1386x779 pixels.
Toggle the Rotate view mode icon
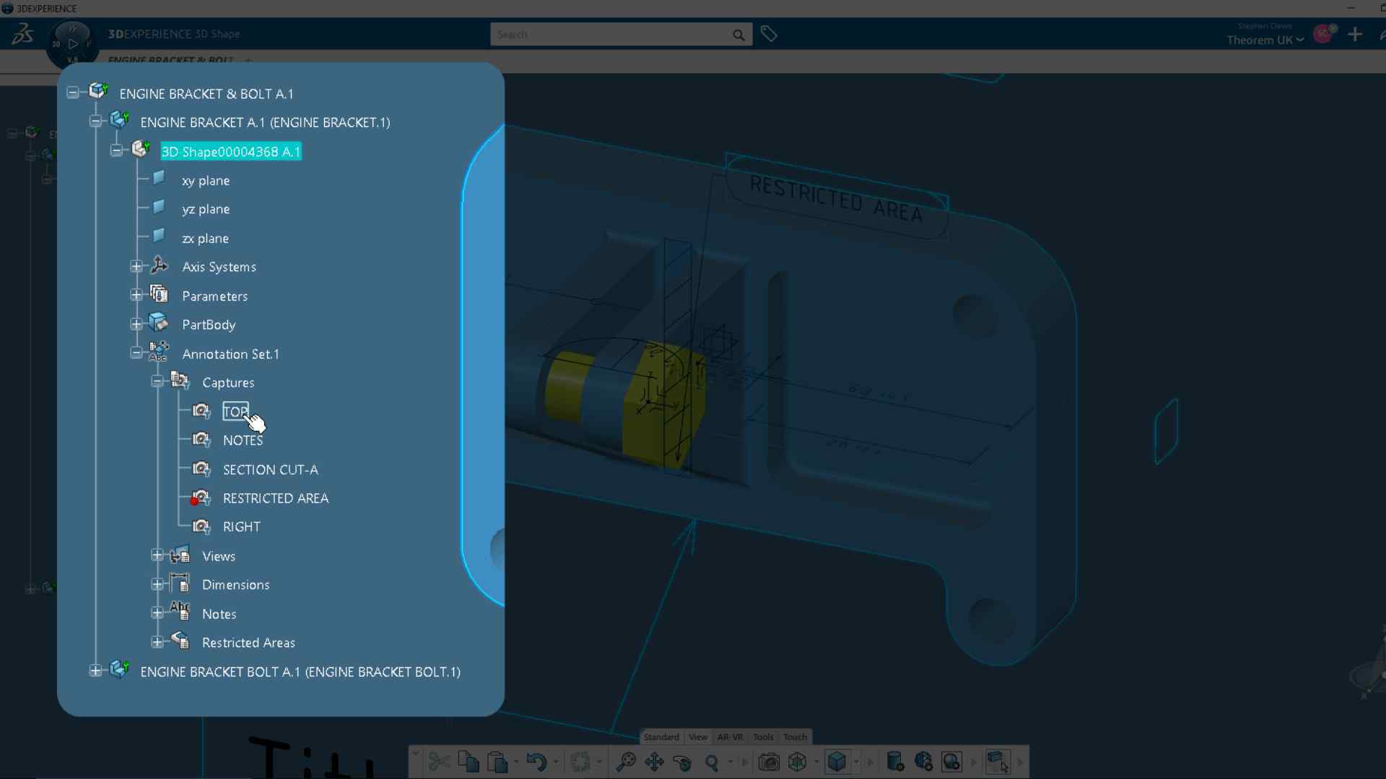(x=682, y=762)
